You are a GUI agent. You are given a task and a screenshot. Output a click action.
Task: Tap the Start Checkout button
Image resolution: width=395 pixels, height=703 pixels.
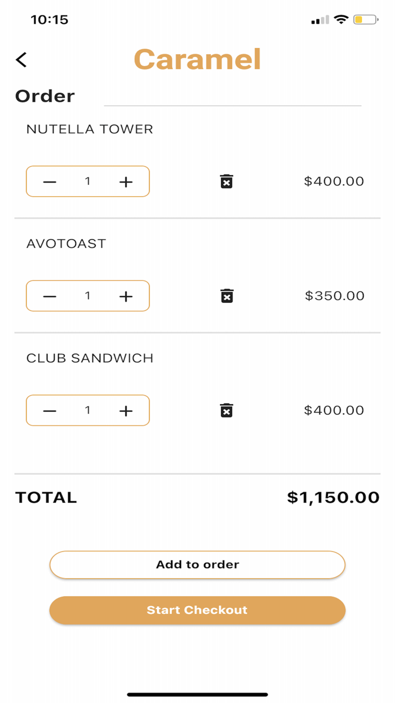click(197, 610)
